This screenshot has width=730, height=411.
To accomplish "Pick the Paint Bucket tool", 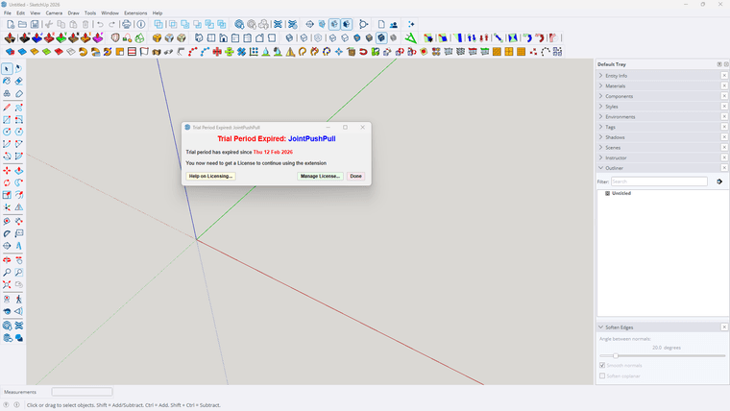I will coord(7,81).
